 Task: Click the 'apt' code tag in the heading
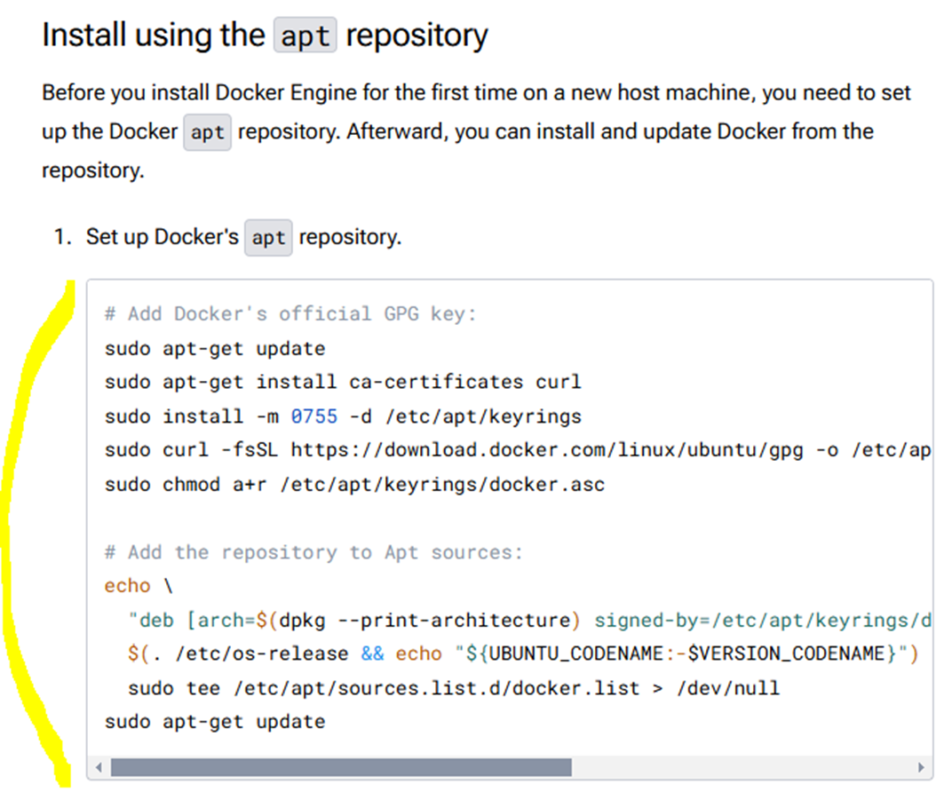(x=305, y=36)
